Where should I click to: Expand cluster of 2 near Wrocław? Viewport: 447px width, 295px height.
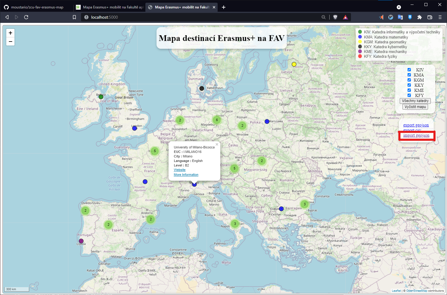[242, 126]
